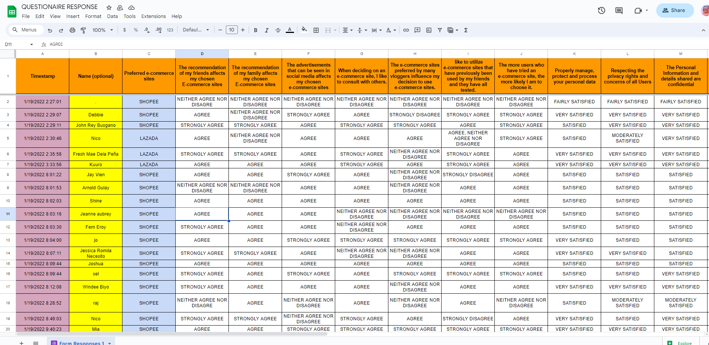Decrease decimal places icon

(147, 30)
